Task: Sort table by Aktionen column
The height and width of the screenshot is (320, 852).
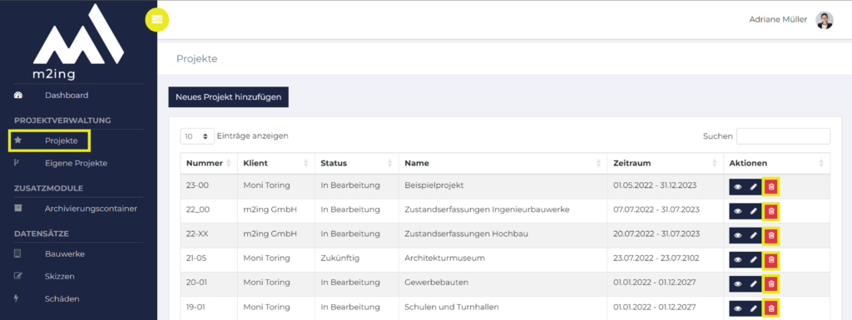Action: (x=776, y=163)
